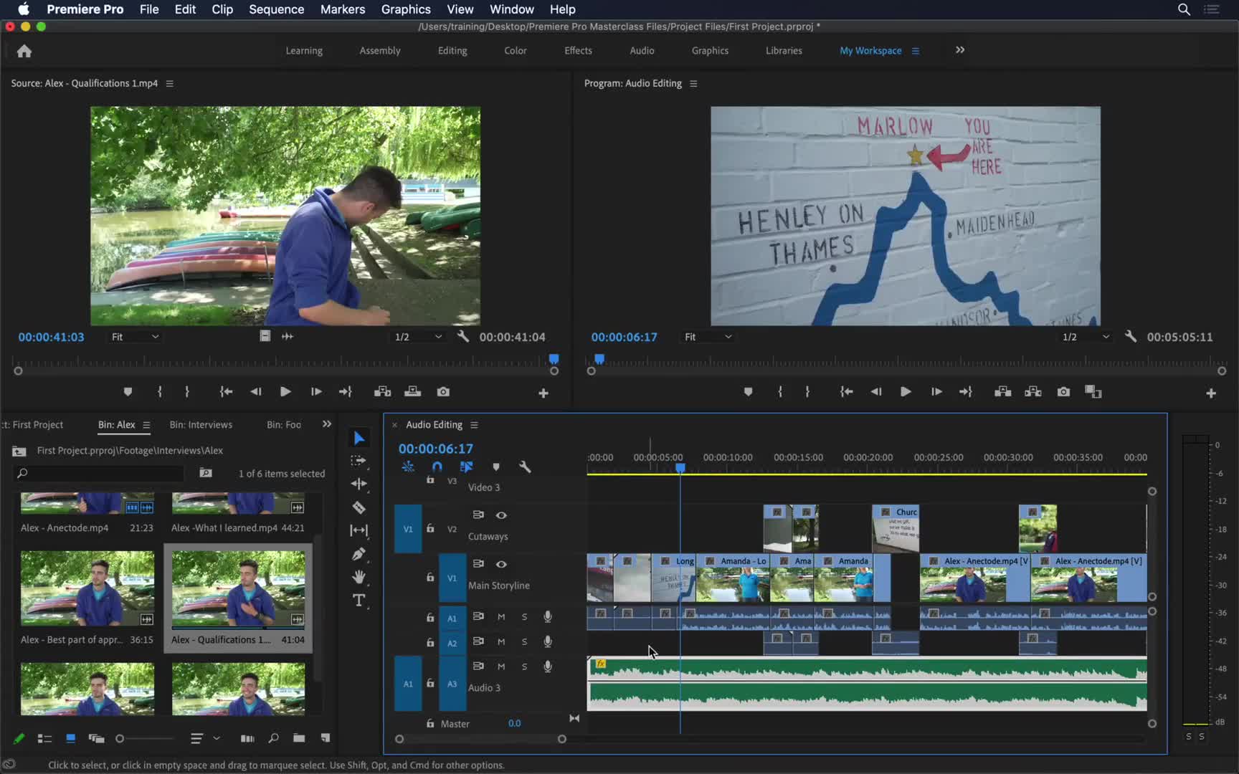Select the Type tool
The width and height of the screenshot is (1239, 774).
pos(359,600)
